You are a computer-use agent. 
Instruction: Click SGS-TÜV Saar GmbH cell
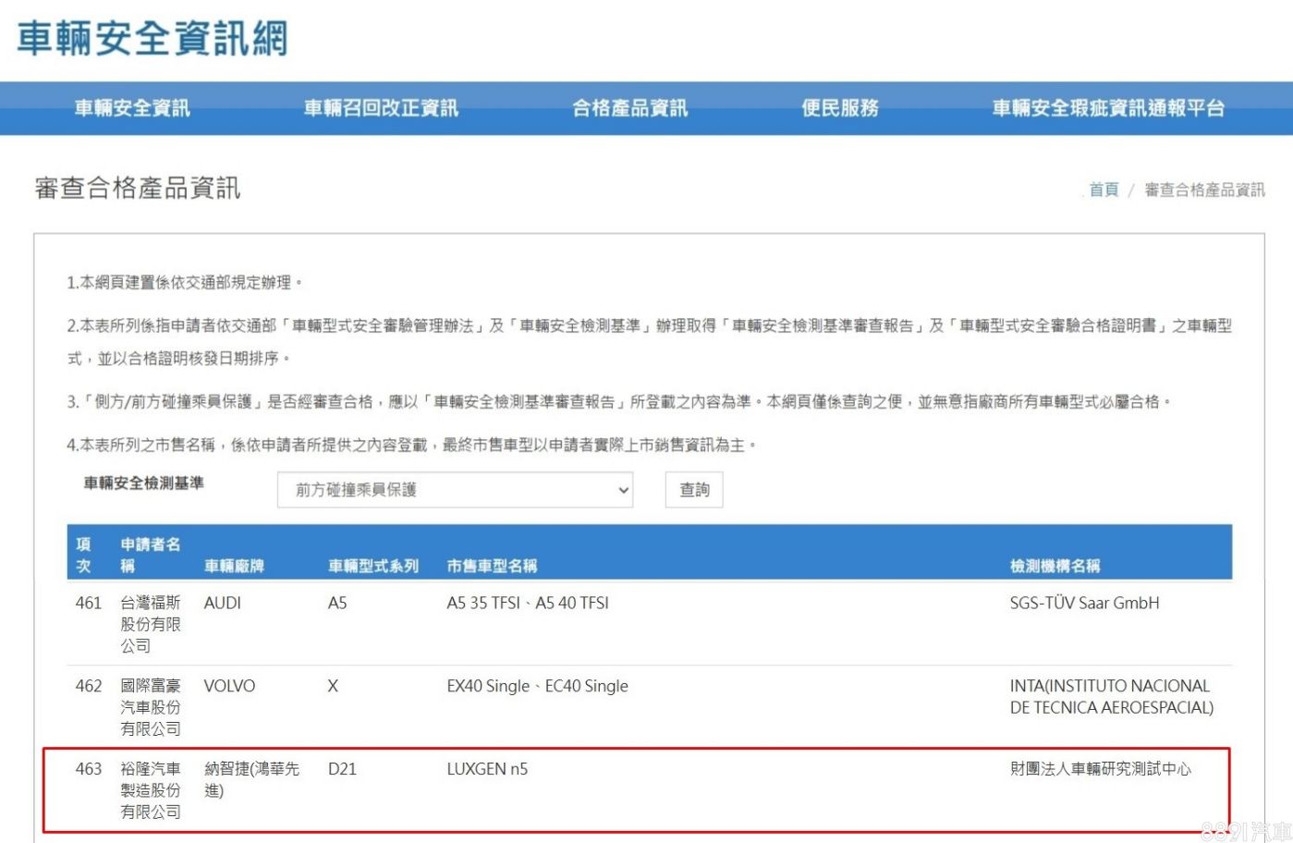pos(1084,603)
